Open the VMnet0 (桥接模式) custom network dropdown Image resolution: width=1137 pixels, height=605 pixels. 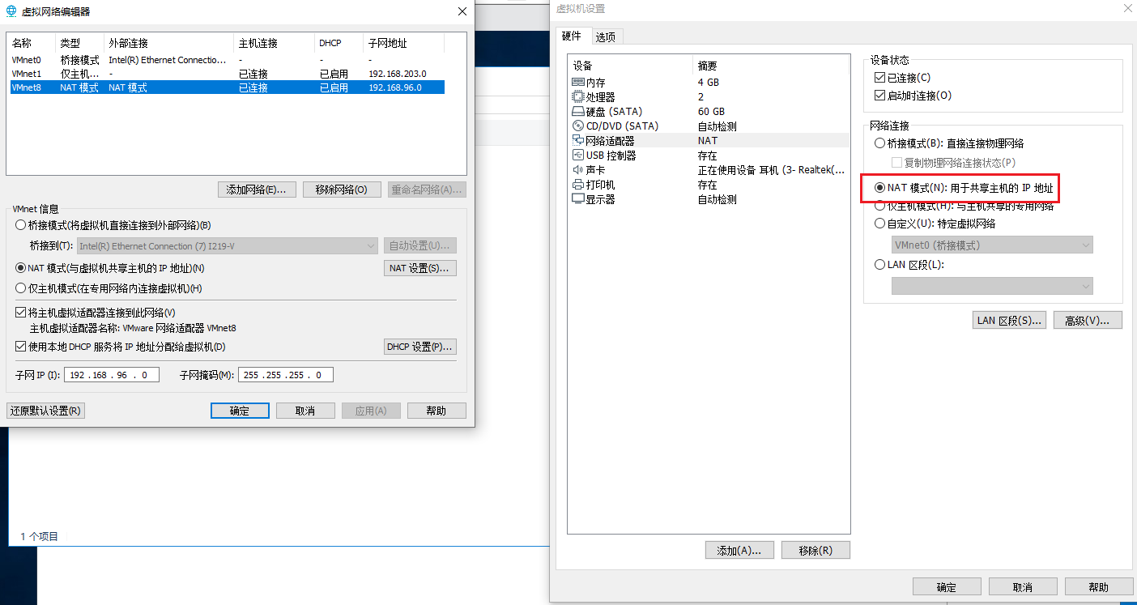click(992, 245)
